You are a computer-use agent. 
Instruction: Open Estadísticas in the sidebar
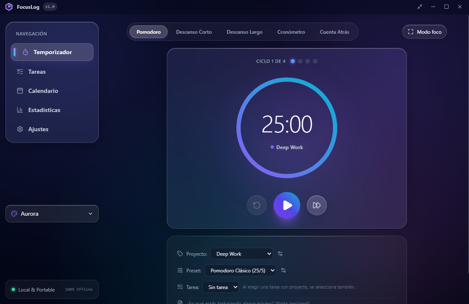pyautogui.click(x=52, y=110)
